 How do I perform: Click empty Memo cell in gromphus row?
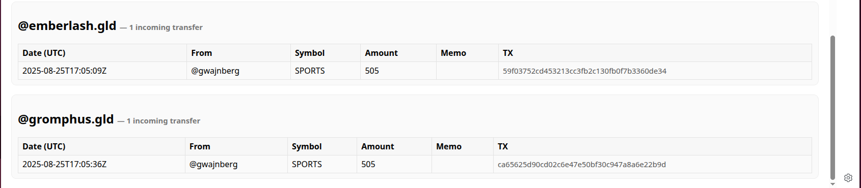coord(463,164)
